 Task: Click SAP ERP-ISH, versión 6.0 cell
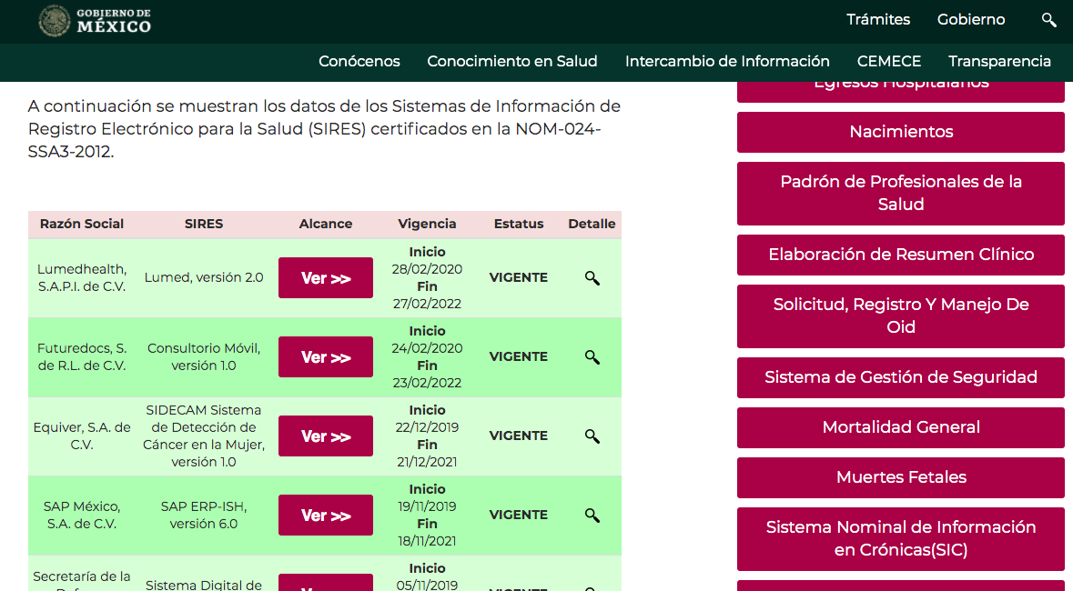(204, 515)
